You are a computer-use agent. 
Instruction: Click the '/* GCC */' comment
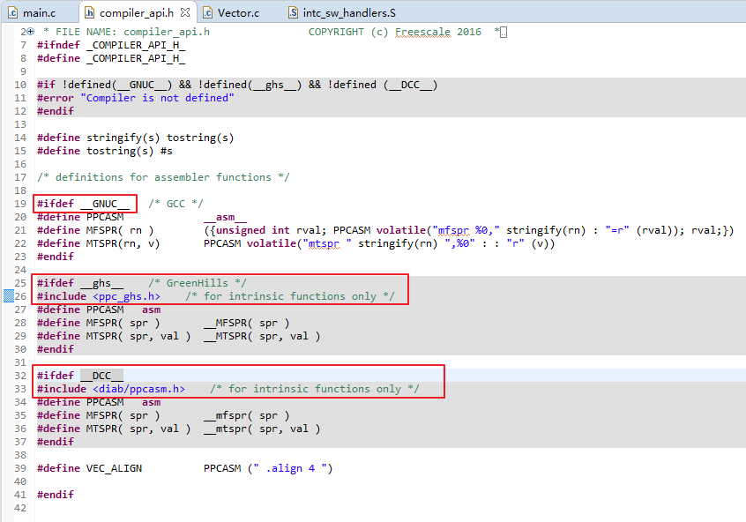coord(175,204)
